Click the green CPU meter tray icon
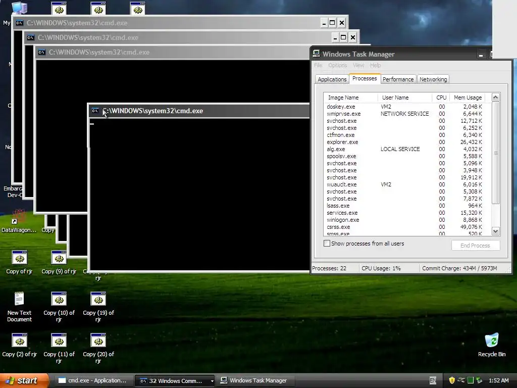Viewport: 517px width, 388px height. click(471, 380)
